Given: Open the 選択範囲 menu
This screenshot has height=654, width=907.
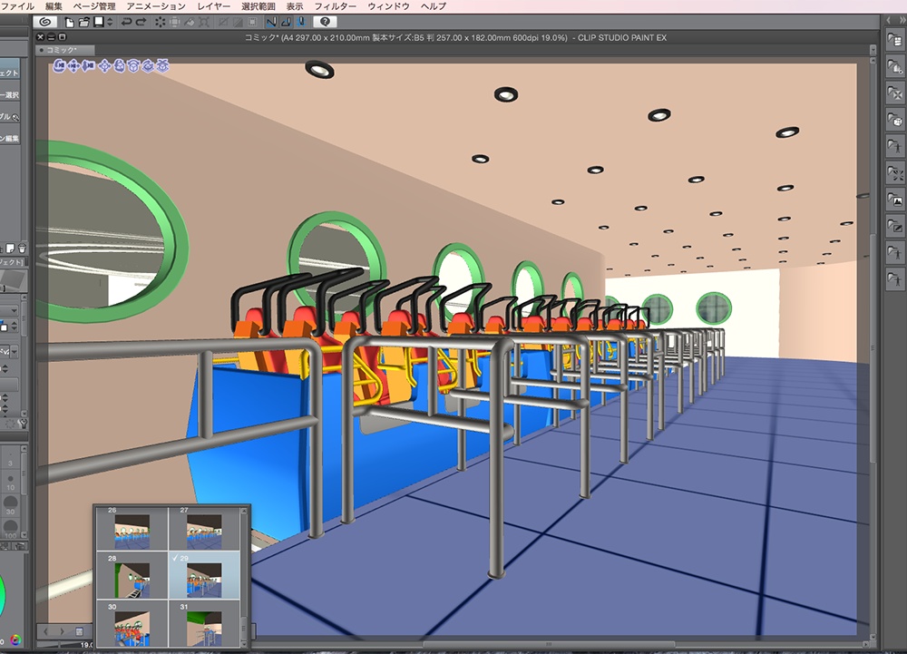Looking at the screenshot, I should tap(258, 6).
